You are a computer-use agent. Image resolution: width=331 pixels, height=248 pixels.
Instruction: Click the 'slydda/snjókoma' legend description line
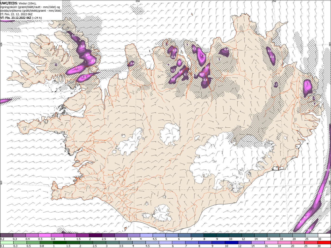click(31, 10)
